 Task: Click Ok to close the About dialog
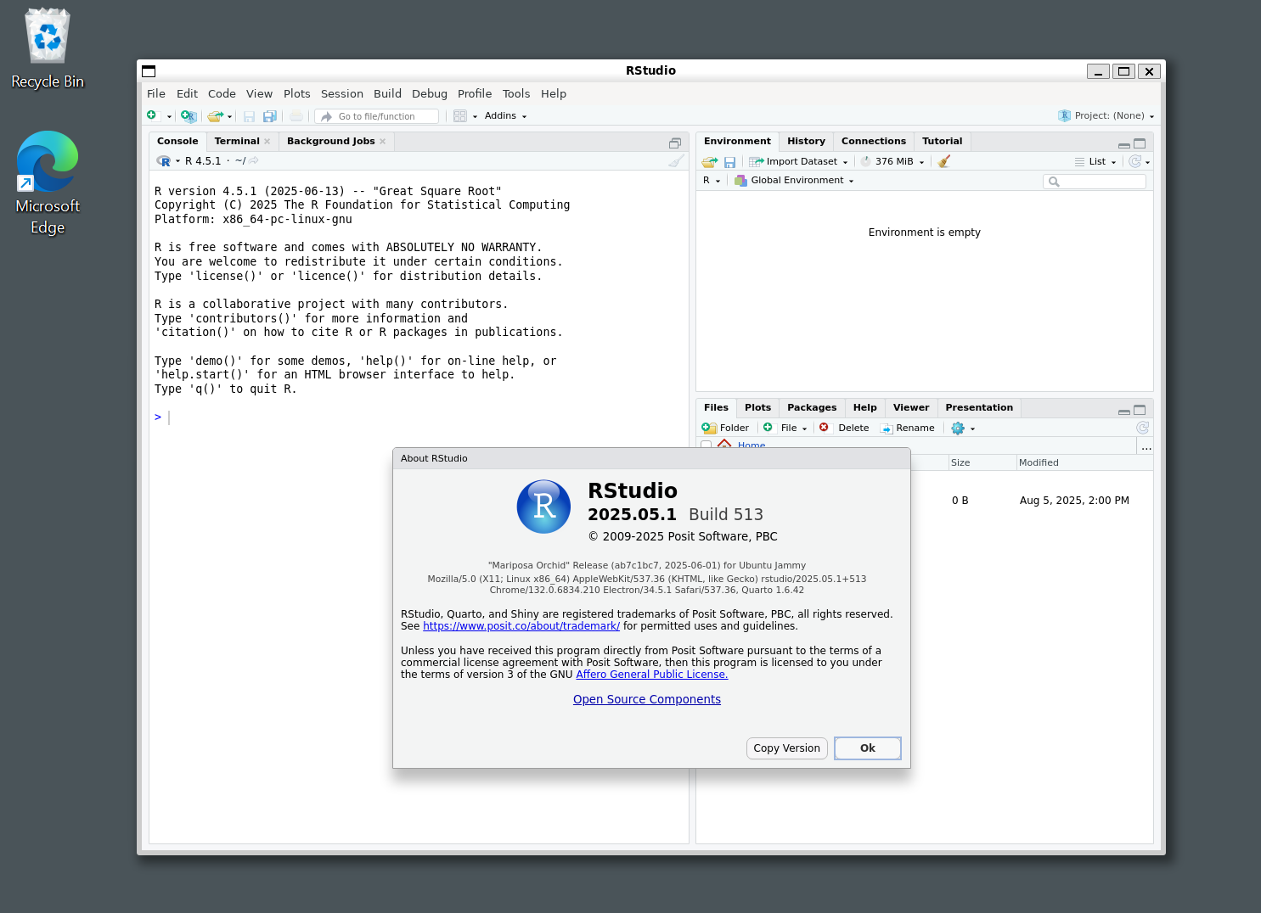point(867,748)
